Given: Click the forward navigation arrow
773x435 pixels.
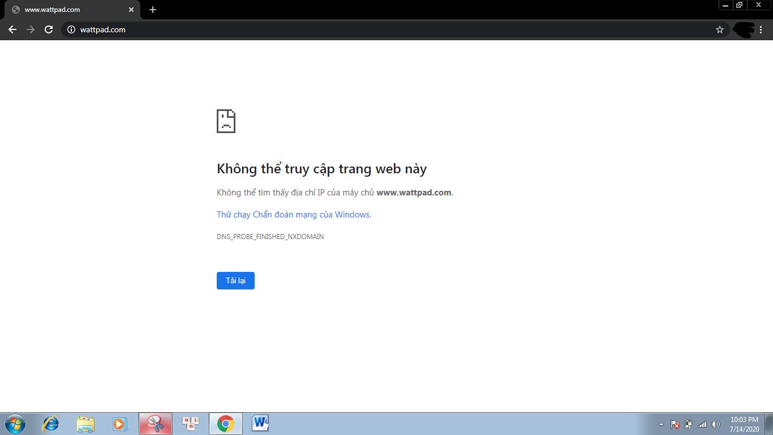Looking at the screenshot, I should 31,29.
